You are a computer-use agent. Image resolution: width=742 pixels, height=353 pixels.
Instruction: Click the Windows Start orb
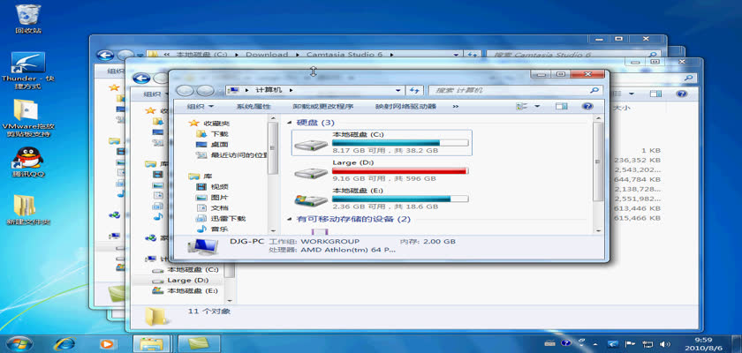[19, 342]
